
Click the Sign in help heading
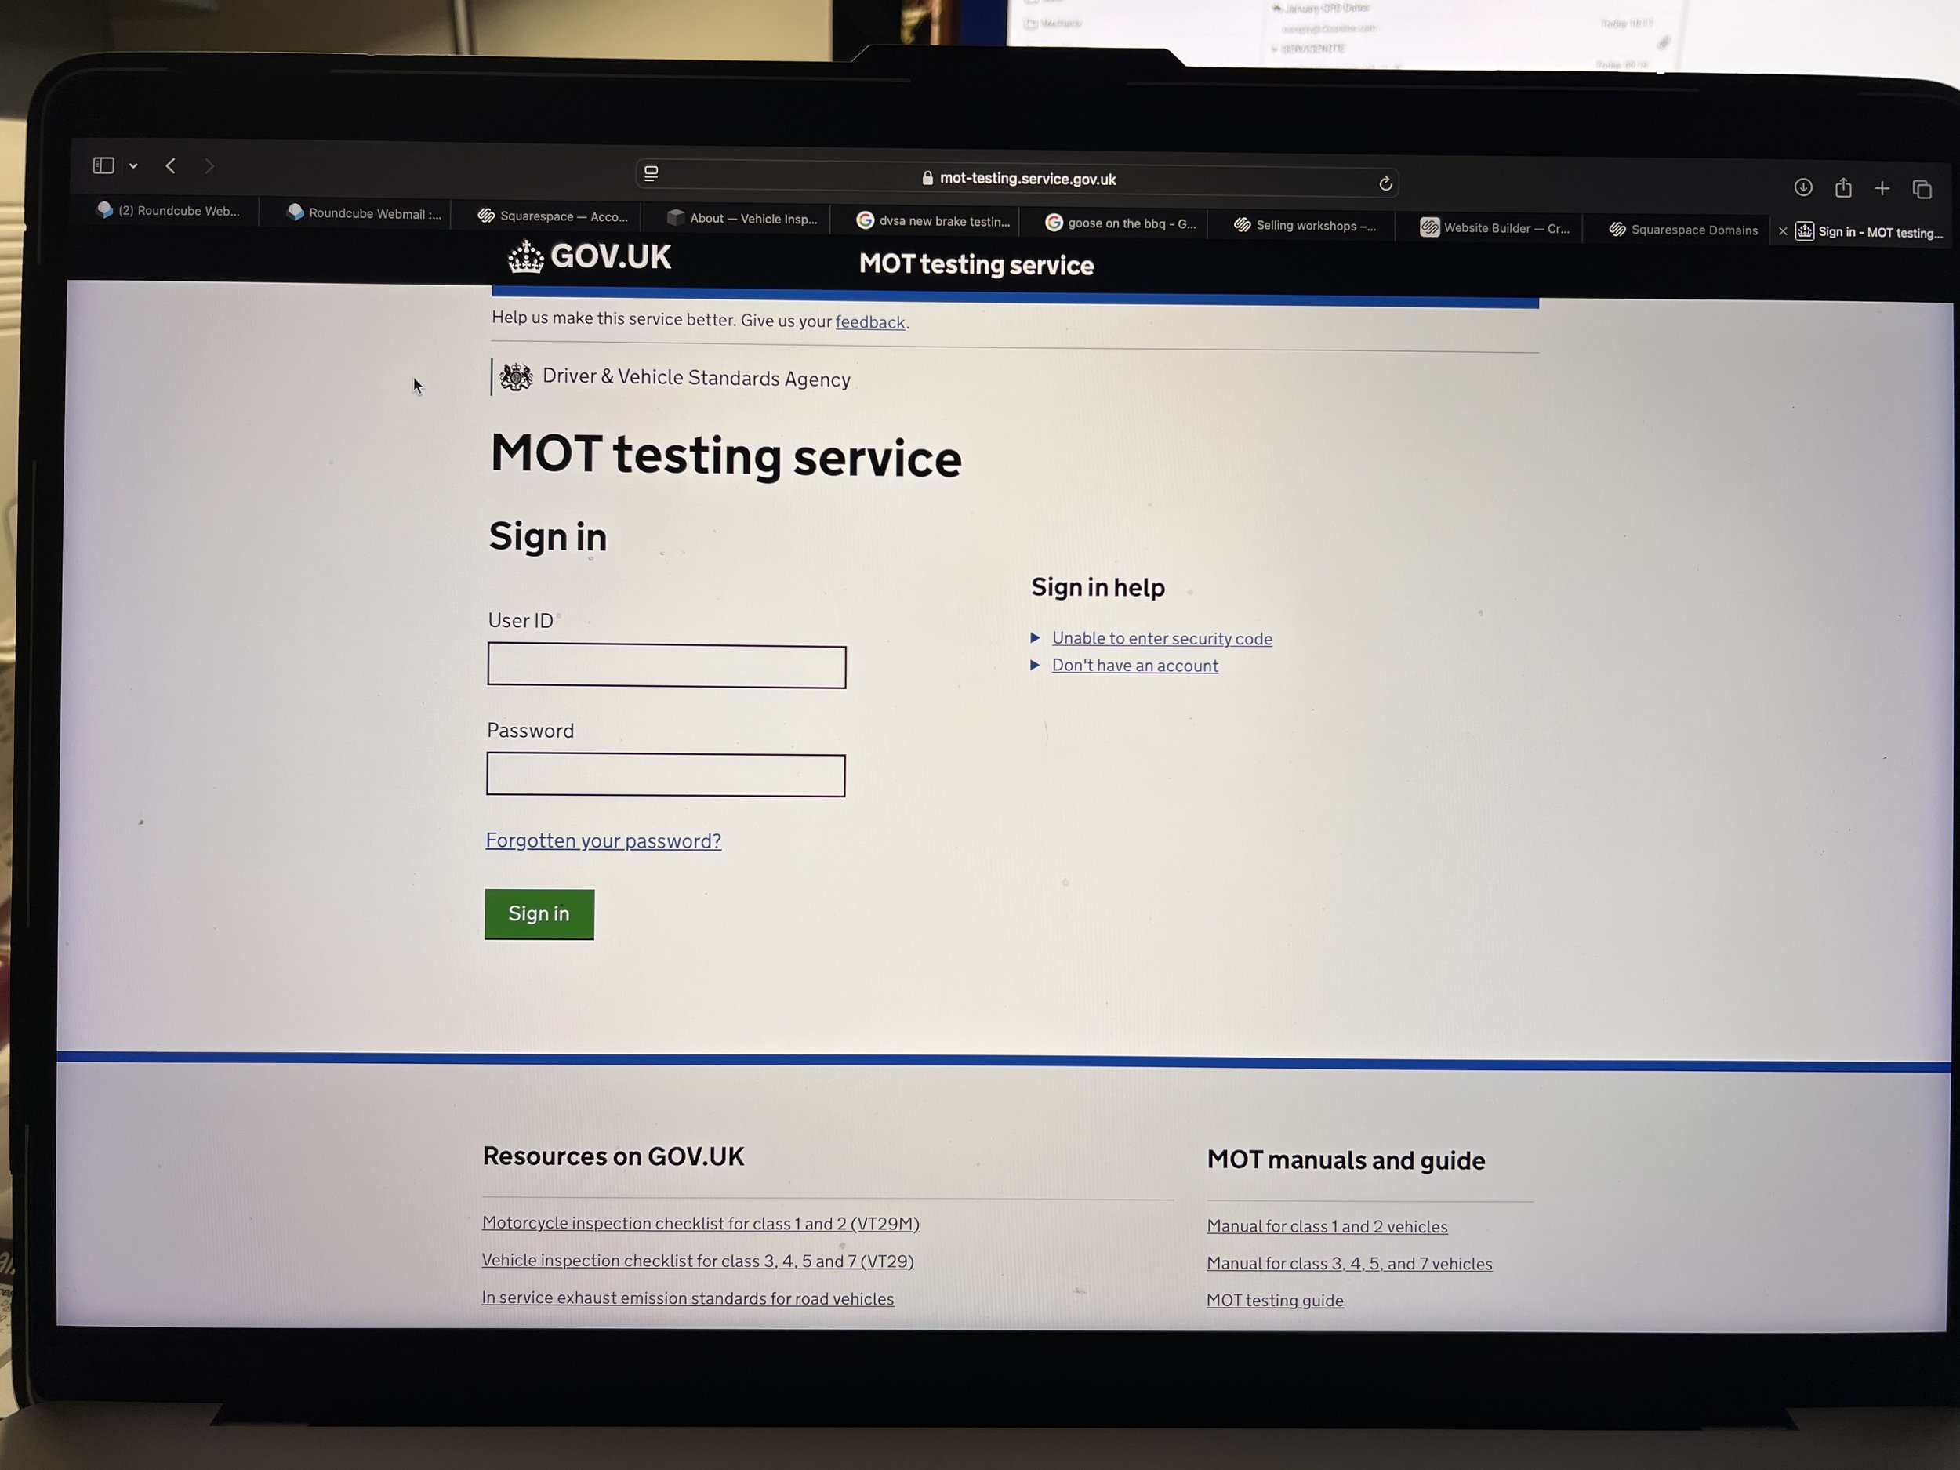(1098, 587)
